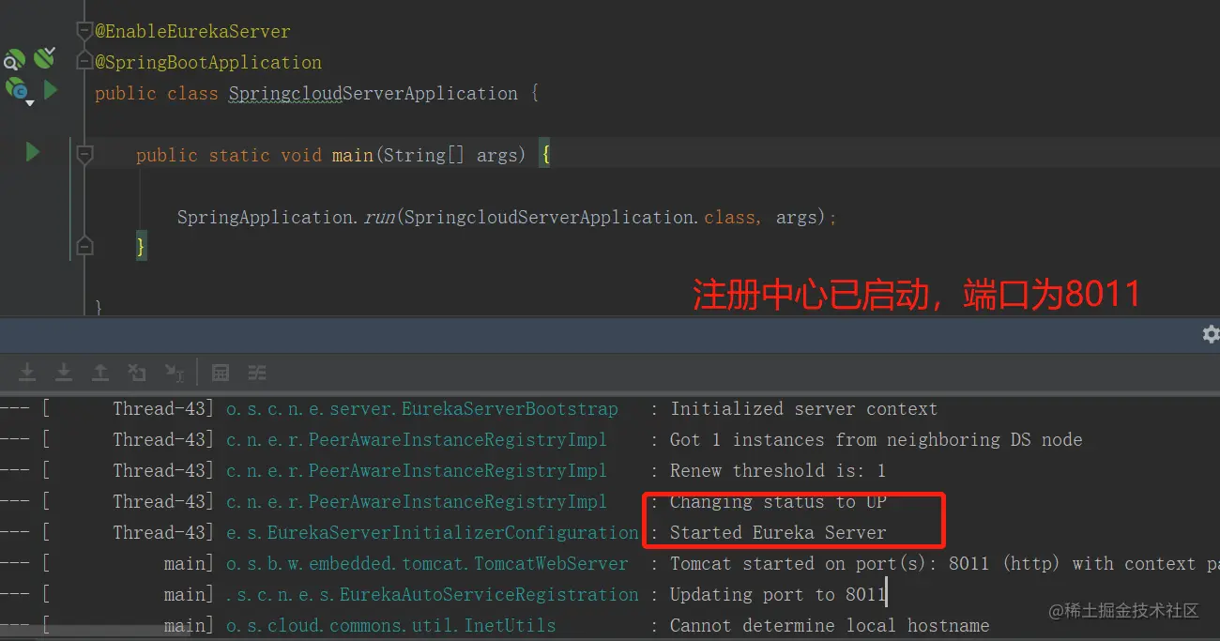Click the Trace Current Stream Chain icon
This screenshot has height=641, width=1220.
pos(257,373)
